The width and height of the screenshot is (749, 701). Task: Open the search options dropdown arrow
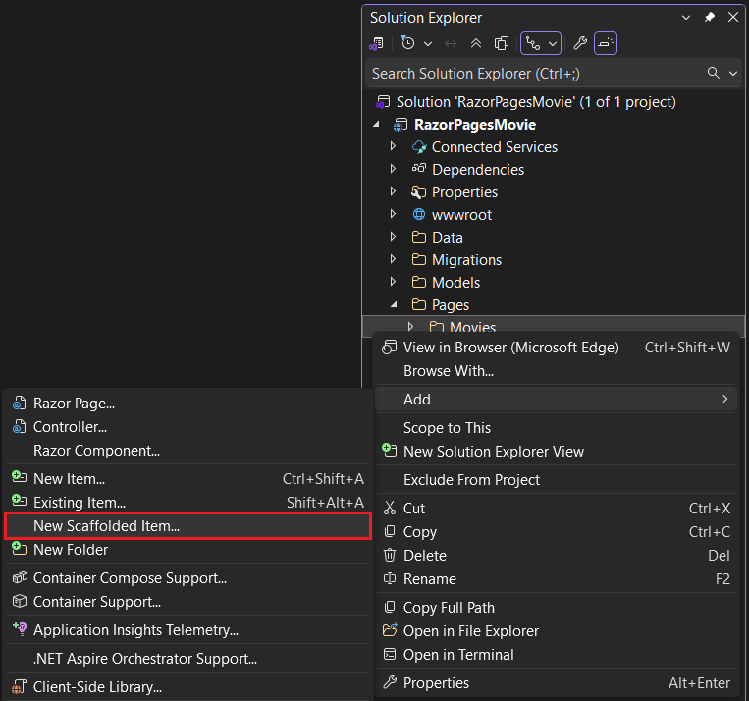tap(732, 73)
